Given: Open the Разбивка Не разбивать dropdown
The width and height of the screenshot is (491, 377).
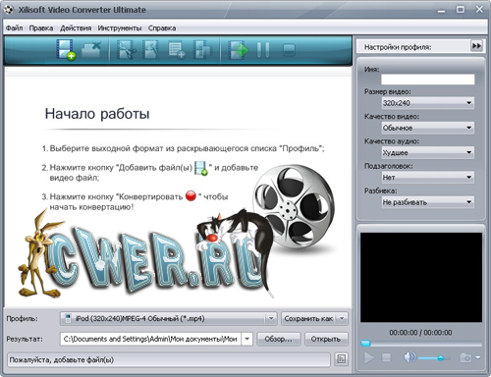Looking at the screenshot, I should (428, 202).
